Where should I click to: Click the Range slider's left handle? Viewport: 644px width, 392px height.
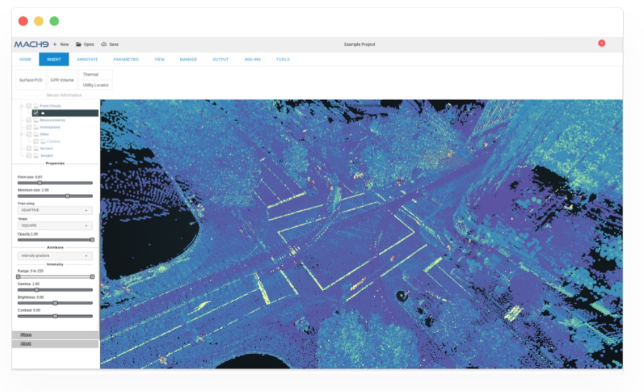coord(18,277)
